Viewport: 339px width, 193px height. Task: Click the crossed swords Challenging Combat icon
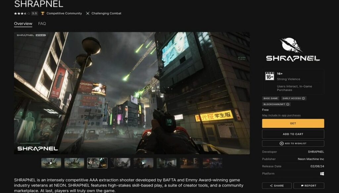[x=88, y=13]
